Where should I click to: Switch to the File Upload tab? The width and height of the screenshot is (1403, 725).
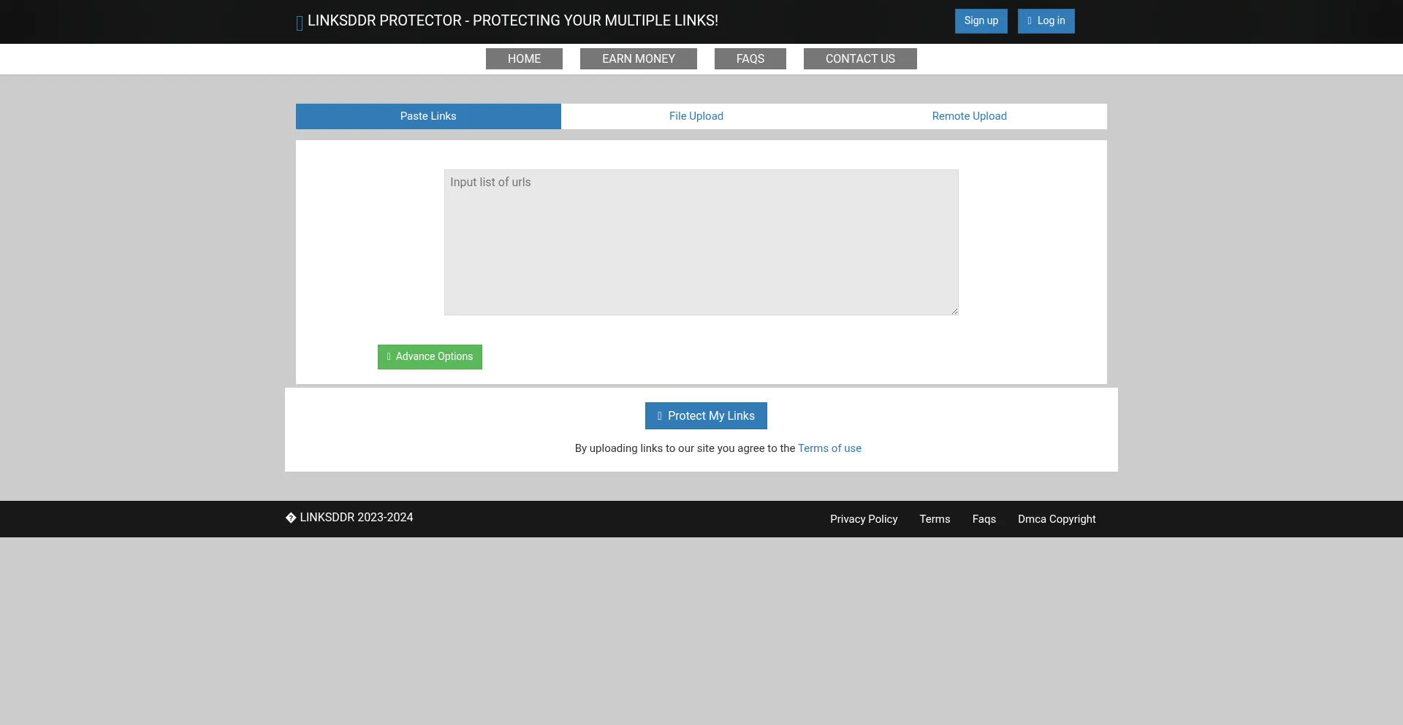tap(696, 117)
